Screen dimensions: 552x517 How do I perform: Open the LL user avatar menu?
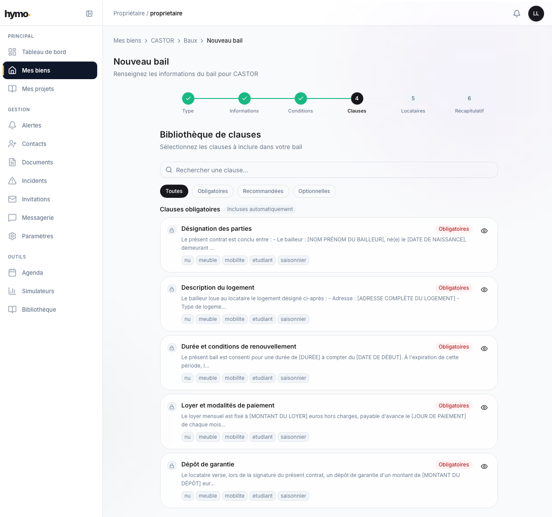click(x=536, y=14)
